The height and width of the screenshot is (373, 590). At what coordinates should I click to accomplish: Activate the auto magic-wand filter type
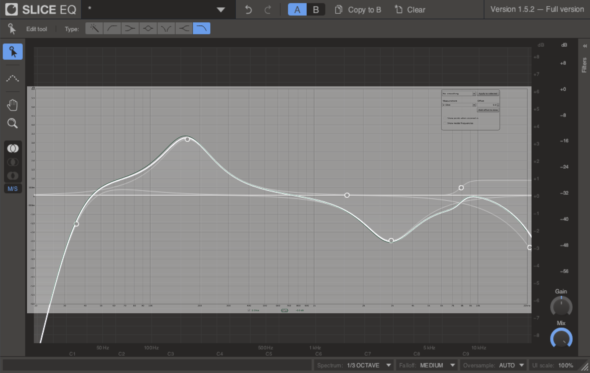(x=94, y=29)
